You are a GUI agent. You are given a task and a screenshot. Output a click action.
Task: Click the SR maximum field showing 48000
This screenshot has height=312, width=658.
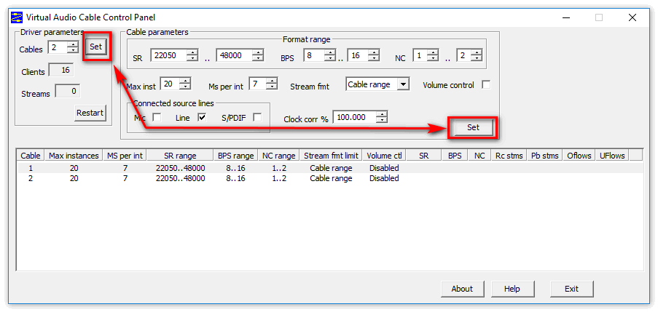pyautogui.click(x=235, y=55)
